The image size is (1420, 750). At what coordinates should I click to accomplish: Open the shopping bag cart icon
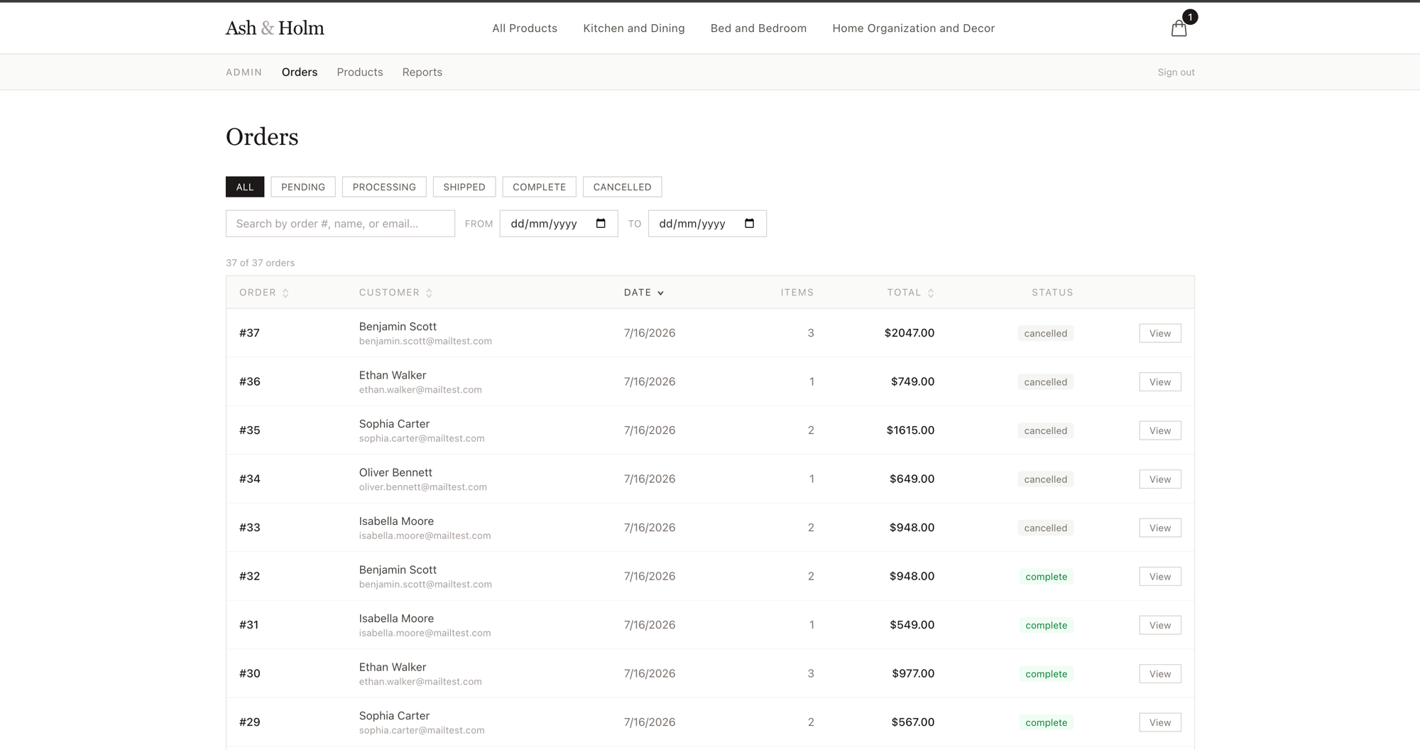point(1179,28)
